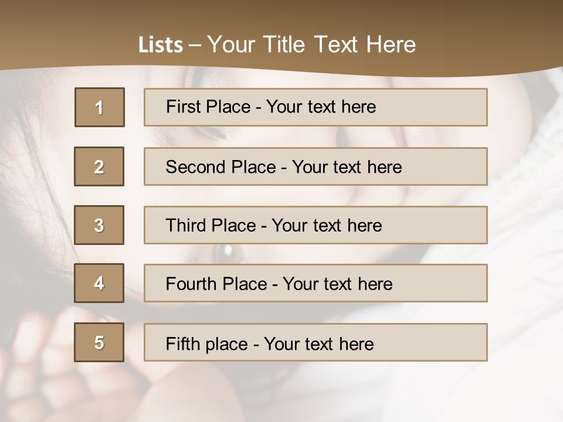Click the number 5 box
563x422 pixels.
coord(99,342)
